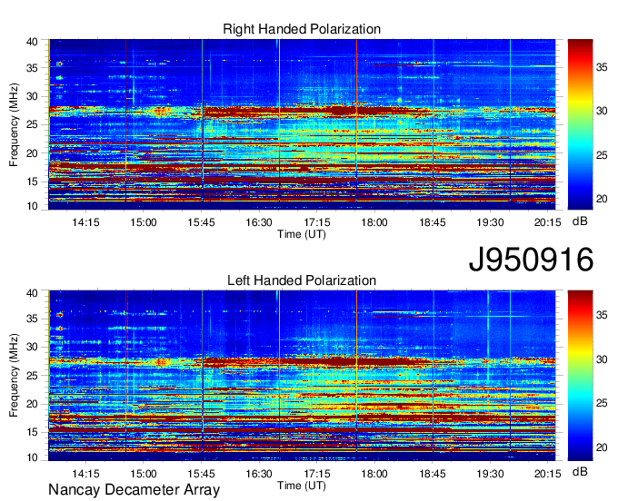Image resolution: width=618 pixels, height=501 pixels.
Task: Click the Left Handed Polarization title
Action: 302,280
